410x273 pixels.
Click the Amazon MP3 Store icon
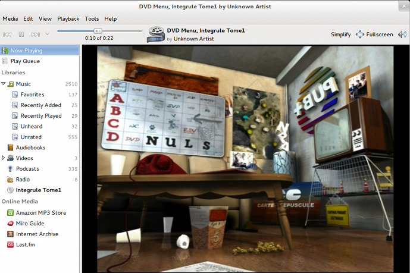coord(10,213)
